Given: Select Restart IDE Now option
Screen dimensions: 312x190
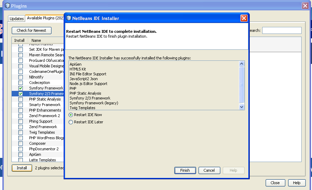Looking at the screenshot, I should point(71,115).
